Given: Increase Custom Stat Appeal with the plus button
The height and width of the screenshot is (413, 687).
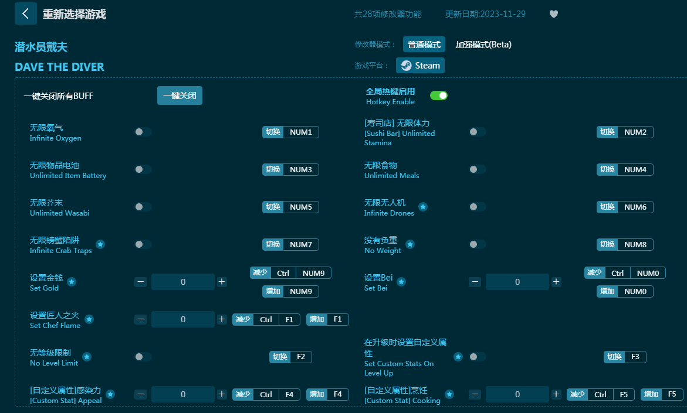Looking at the screenshot, I should point(222,394).
